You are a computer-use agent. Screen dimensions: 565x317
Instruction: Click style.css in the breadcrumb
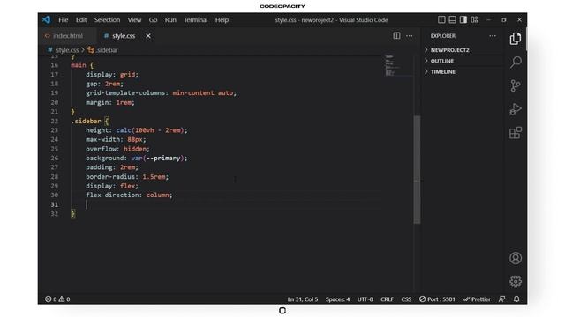67,50
